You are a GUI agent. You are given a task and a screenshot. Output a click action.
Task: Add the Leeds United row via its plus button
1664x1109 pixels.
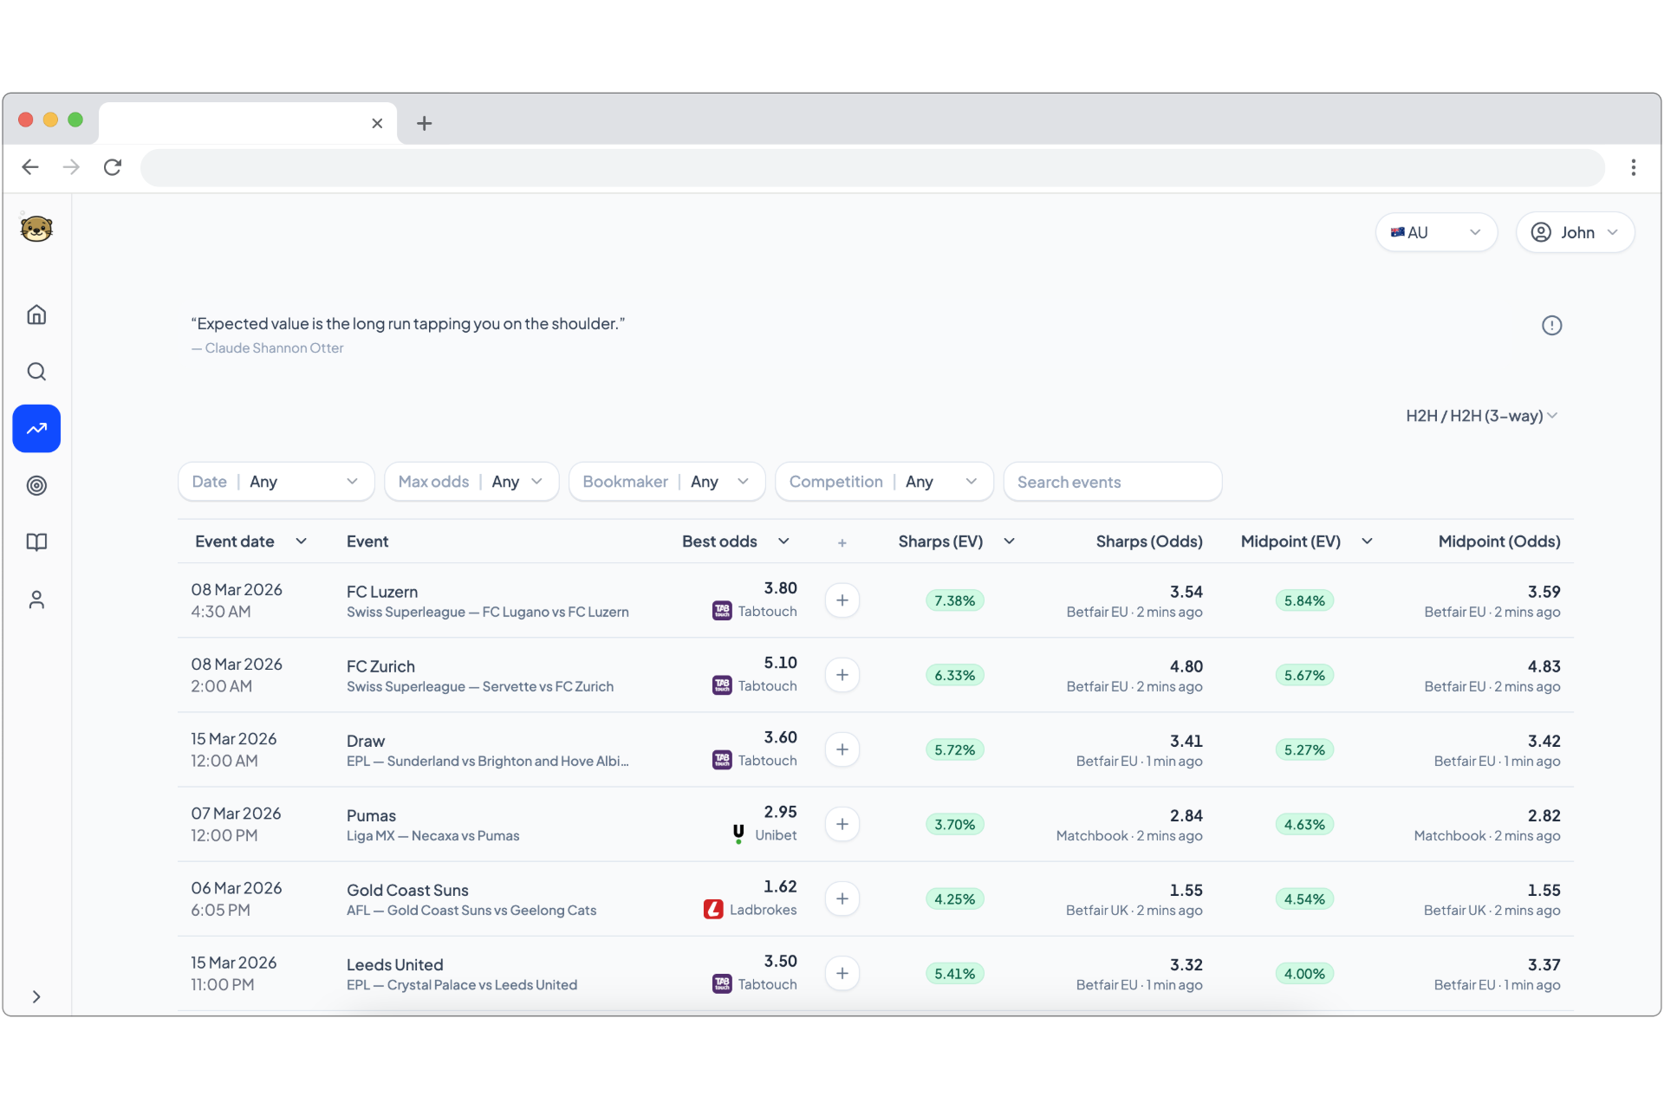pyautogui.click(x=842, y=973)
